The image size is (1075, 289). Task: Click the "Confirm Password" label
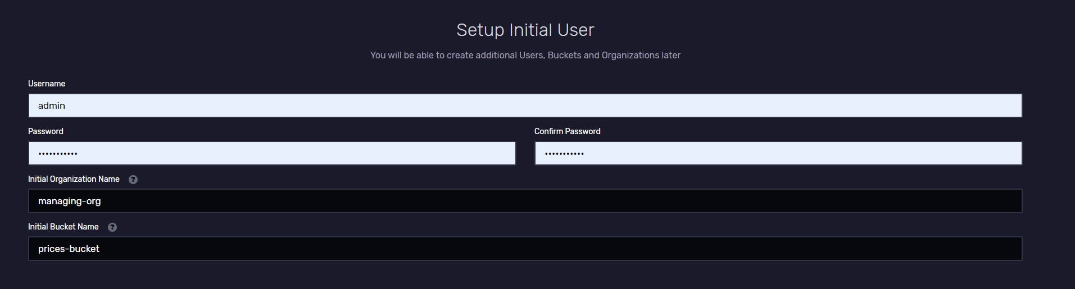(567, 131)
